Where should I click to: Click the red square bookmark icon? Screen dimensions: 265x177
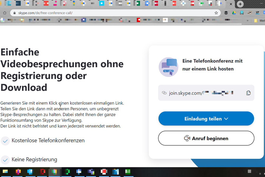coord(139,20)
